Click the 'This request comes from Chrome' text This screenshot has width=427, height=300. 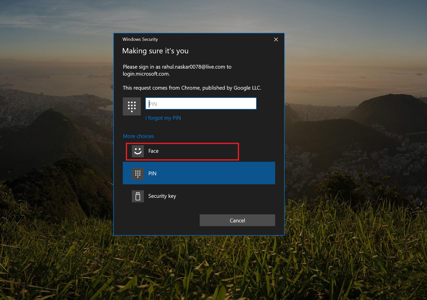point(192,88)
